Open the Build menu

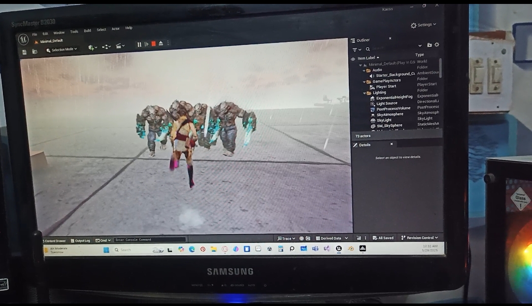point(87,31)
